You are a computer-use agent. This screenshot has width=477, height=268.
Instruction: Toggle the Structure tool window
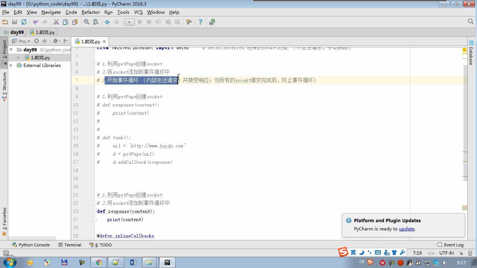pos(4,86)
